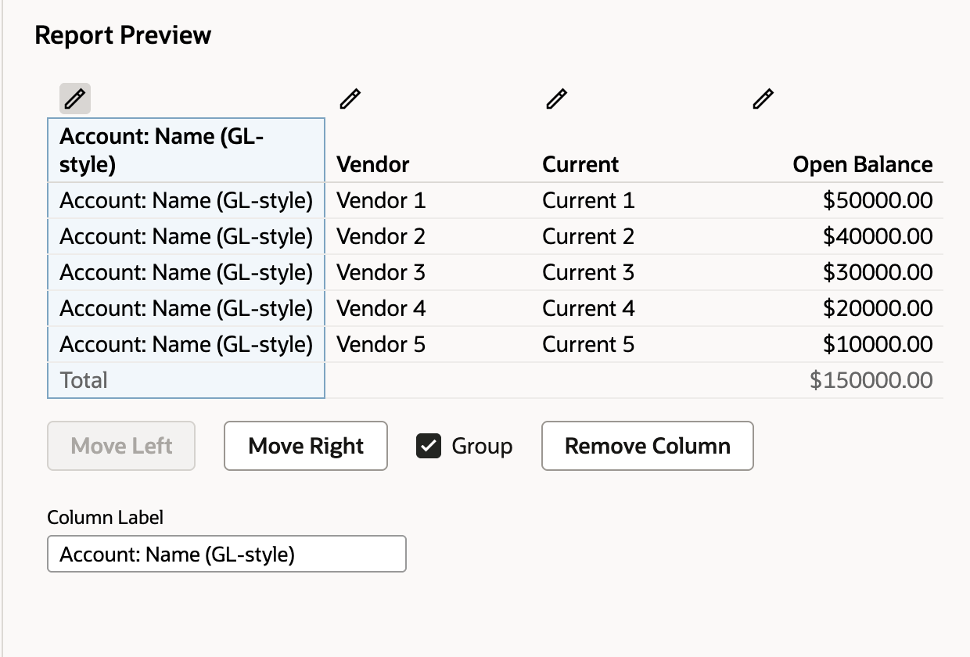Viewport: 970px width, 657px height.
Task: Click the Column Label input field
Action: [x=227, y=554]
